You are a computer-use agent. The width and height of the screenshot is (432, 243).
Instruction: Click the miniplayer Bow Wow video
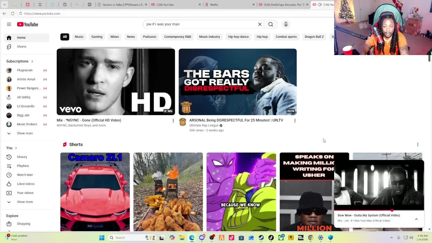(379, 185)
